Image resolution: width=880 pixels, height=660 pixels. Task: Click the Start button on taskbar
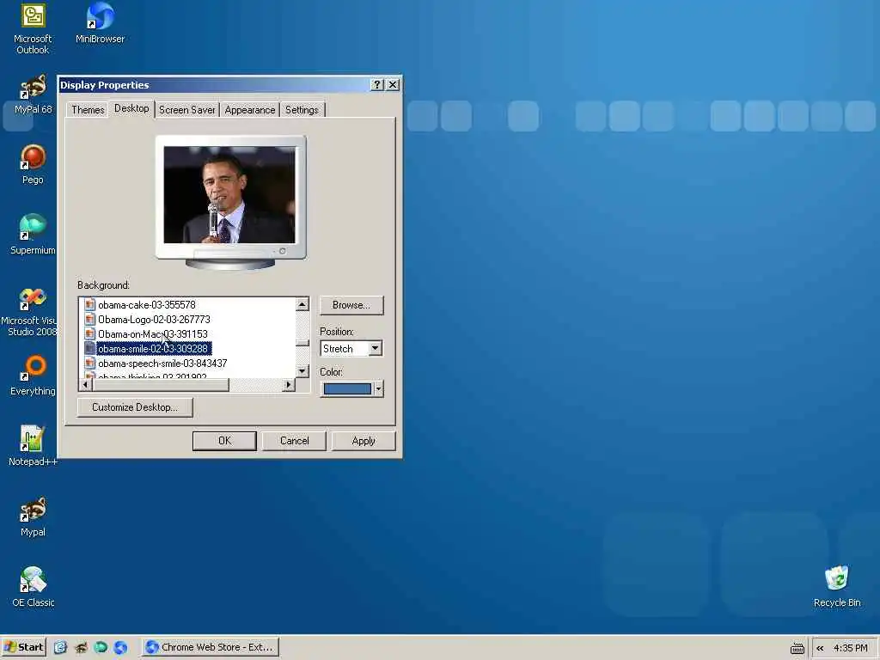click(22, 647)
